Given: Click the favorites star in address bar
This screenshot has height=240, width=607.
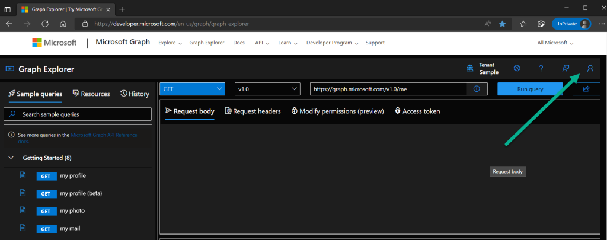Looking at the screenshot, I should coord(503,24).
